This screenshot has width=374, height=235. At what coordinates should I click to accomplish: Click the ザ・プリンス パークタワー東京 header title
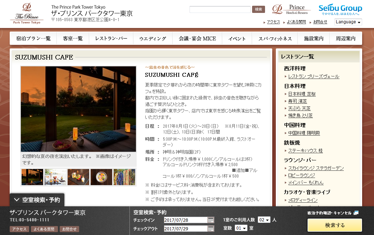click(x=92, y=13)
